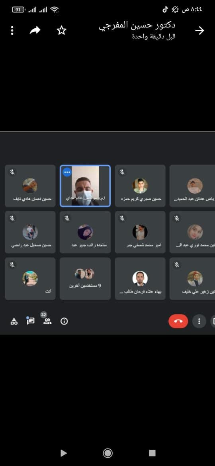215x466 pixels.
Task: Go back using the top arrow
Action: [199, 30]
